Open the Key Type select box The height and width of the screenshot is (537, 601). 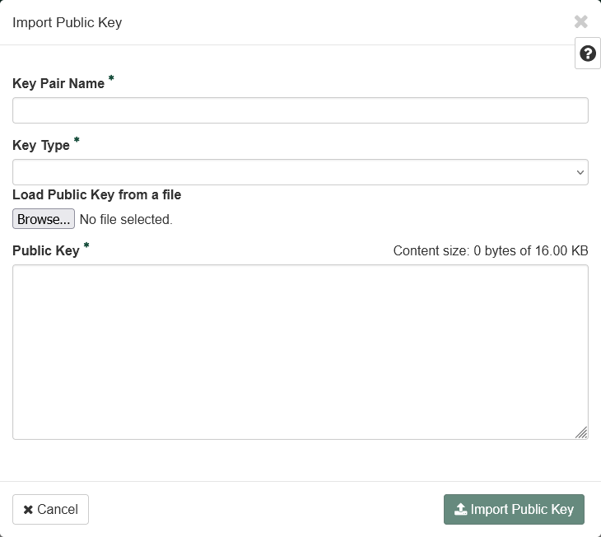[x=300, y=172]
